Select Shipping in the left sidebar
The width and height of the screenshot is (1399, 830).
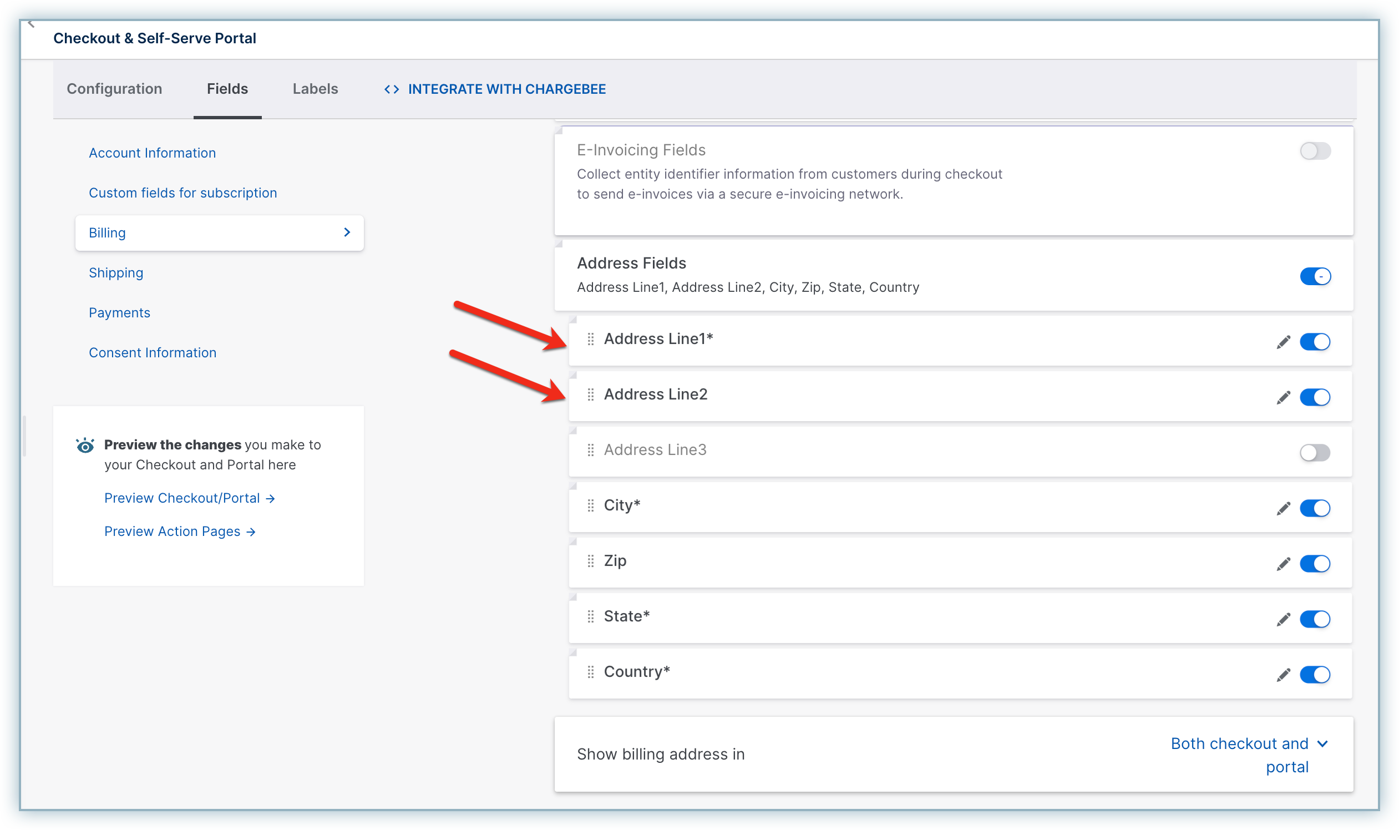(x=116, y=272)
